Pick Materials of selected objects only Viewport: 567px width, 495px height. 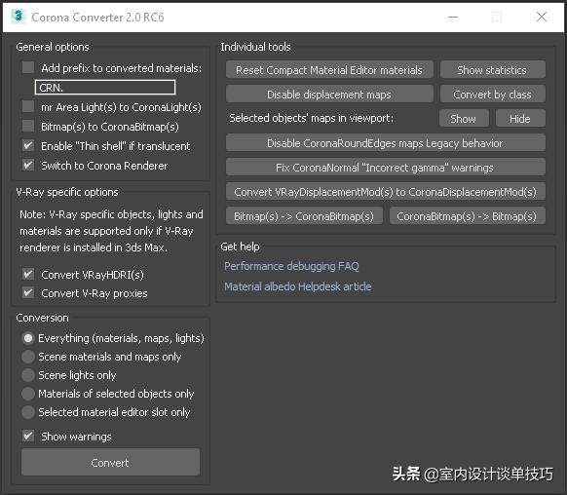[28, 394]
